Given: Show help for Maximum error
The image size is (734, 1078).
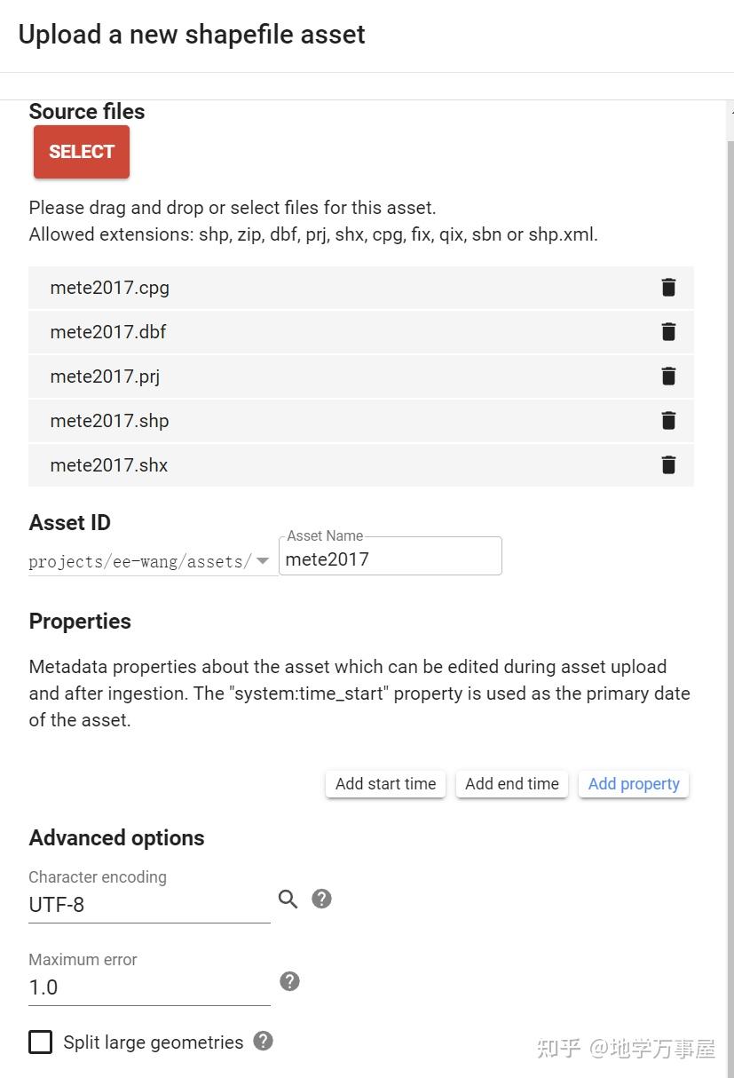Looking at the screenshot, I should (x=289, y=981).
